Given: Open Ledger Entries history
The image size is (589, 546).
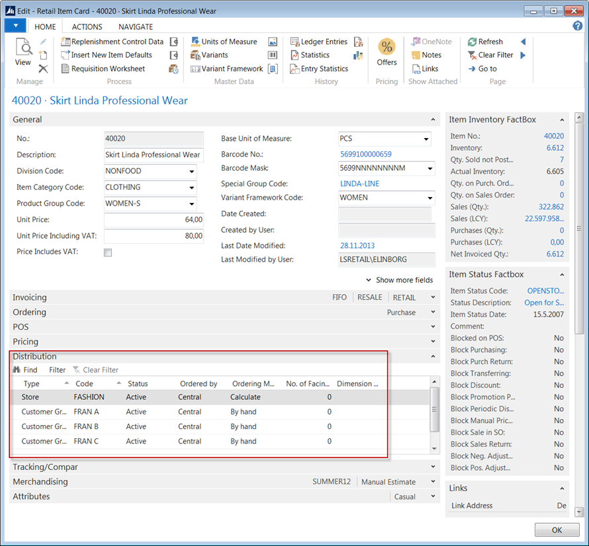Looking at the screenshot, I should coord(323,42).
